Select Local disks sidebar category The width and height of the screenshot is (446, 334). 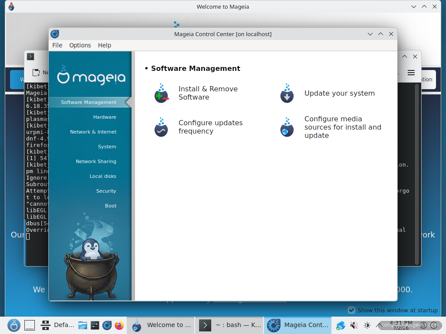coord(103,176)
